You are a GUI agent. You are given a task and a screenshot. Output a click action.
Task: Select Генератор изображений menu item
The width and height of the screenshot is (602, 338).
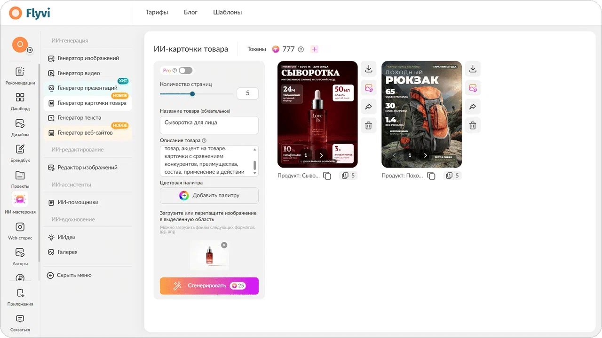pyautogui.click(x=88, y=59)
